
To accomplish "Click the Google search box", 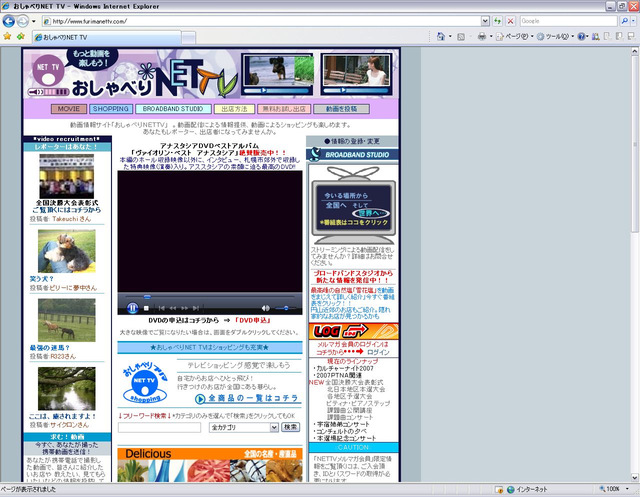I will pos(568,21).
